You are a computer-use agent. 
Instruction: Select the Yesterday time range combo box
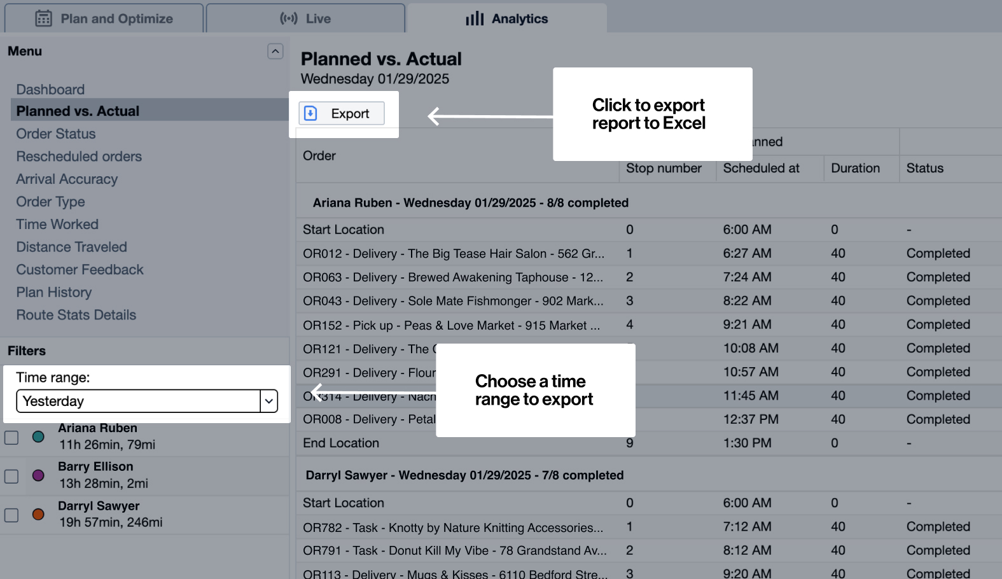click(x=138, y=401)
